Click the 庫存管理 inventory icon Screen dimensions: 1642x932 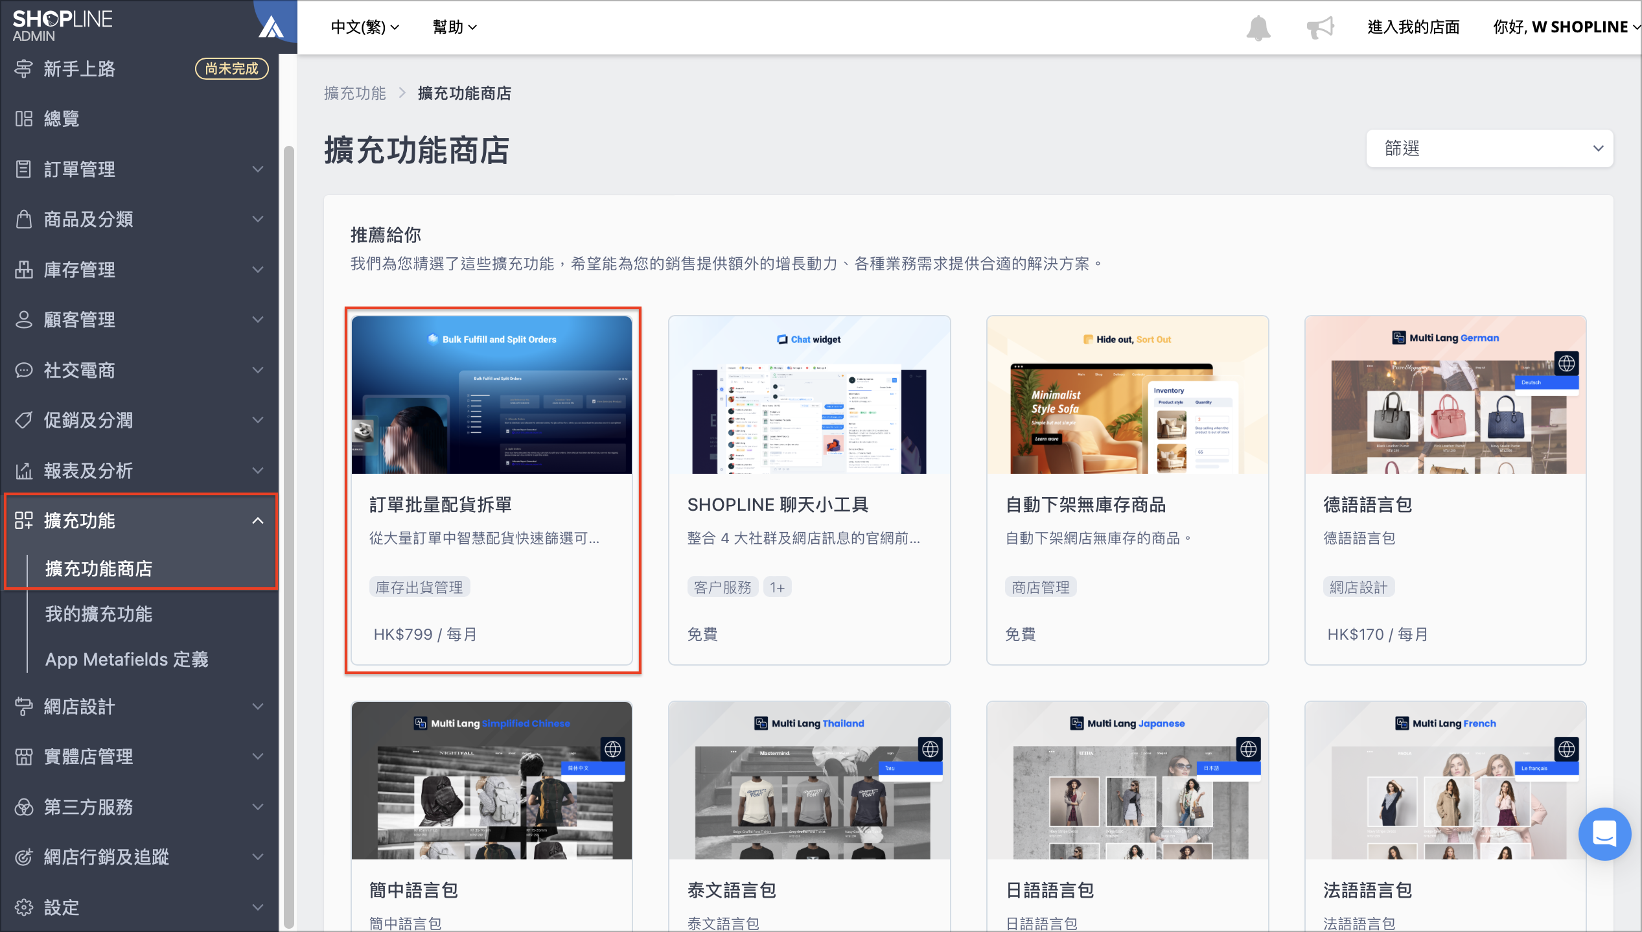point(24,270)
